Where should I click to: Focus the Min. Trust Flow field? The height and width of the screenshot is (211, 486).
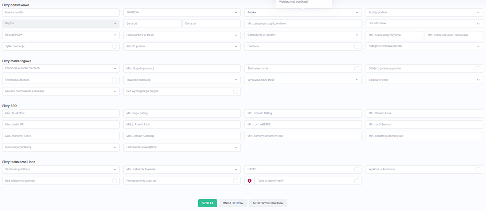point(61,113)
